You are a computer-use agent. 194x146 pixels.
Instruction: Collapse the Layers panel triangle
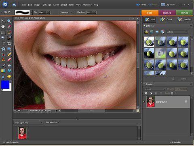[x=144, y=84]
